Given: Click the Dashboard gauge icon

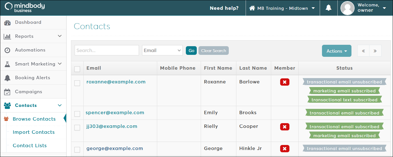Looking at the screenshot, I should pyautogui.click(x=7, y=23).
